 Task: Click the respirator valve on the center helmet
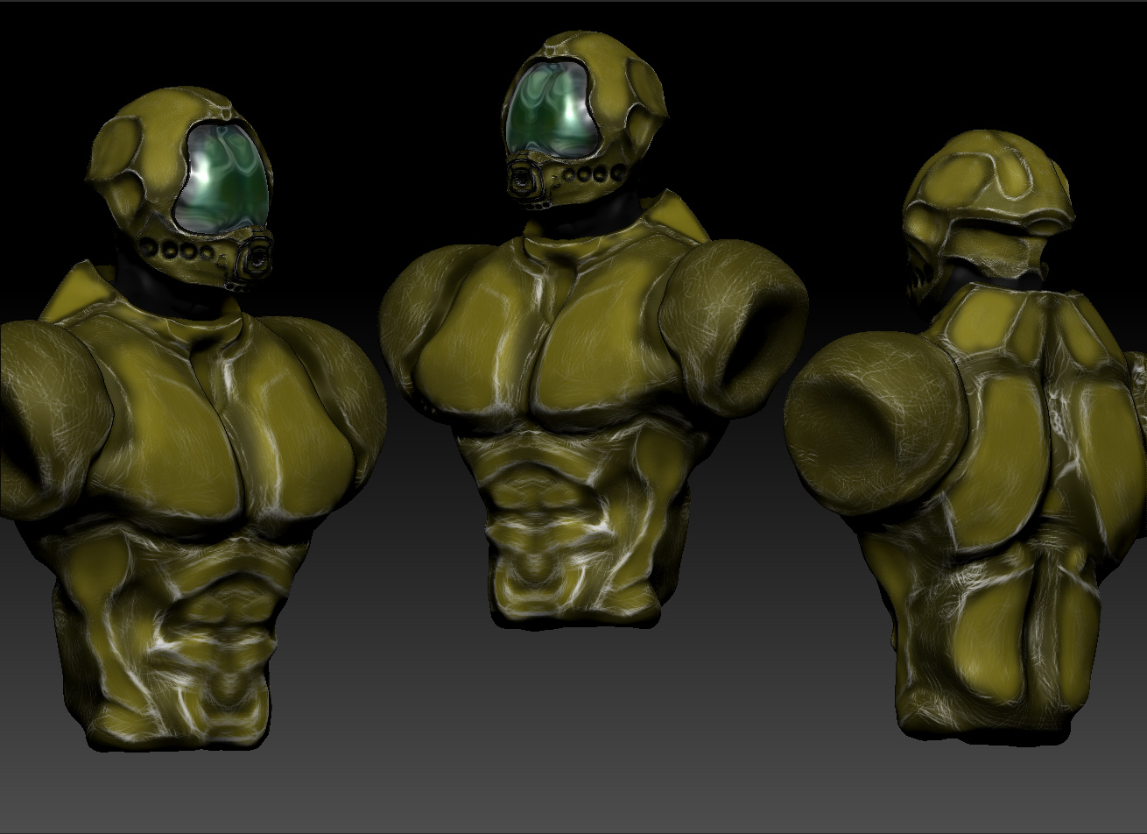[525, 180]
